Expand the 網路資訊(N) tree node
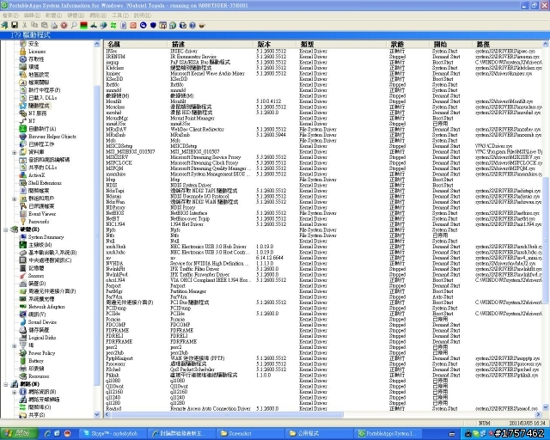The width and height of the screenshot is (550, 440). [x=14, y=392]
